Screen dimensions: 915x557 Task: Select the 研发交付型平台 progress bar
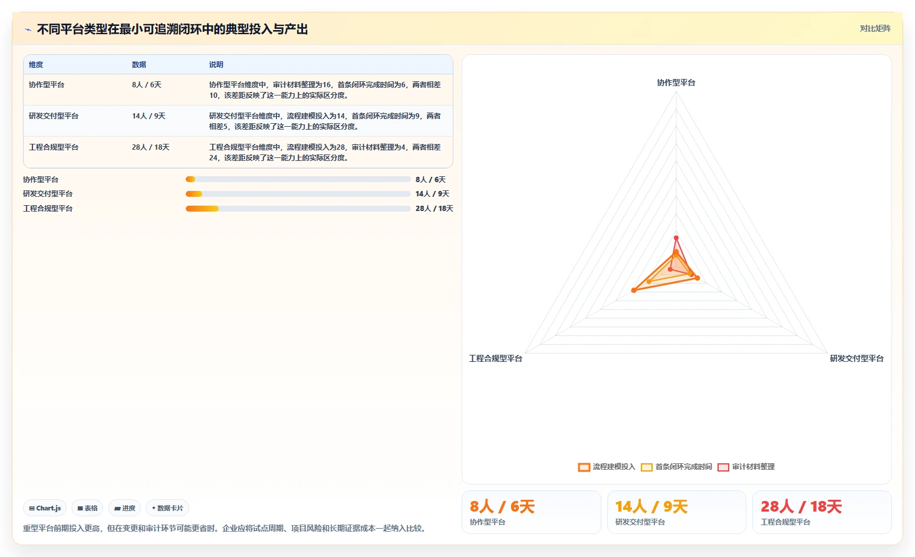tap(298, 194)
